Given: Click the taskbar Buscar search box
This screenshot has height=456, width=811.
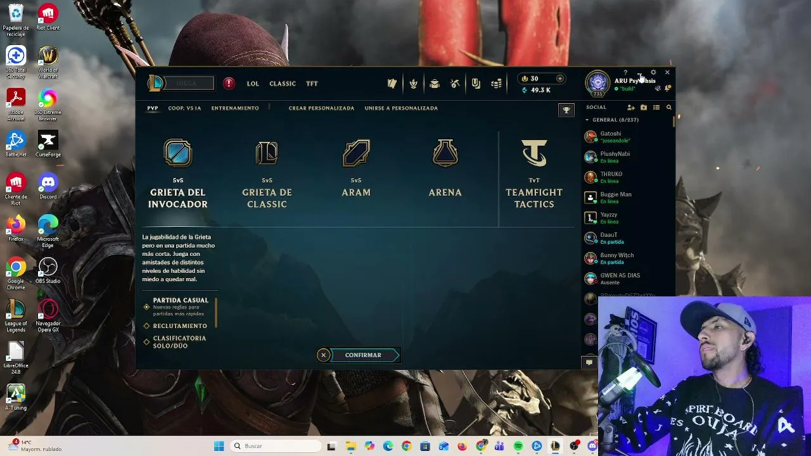Looking at the screenshot, I should (276, 446).
